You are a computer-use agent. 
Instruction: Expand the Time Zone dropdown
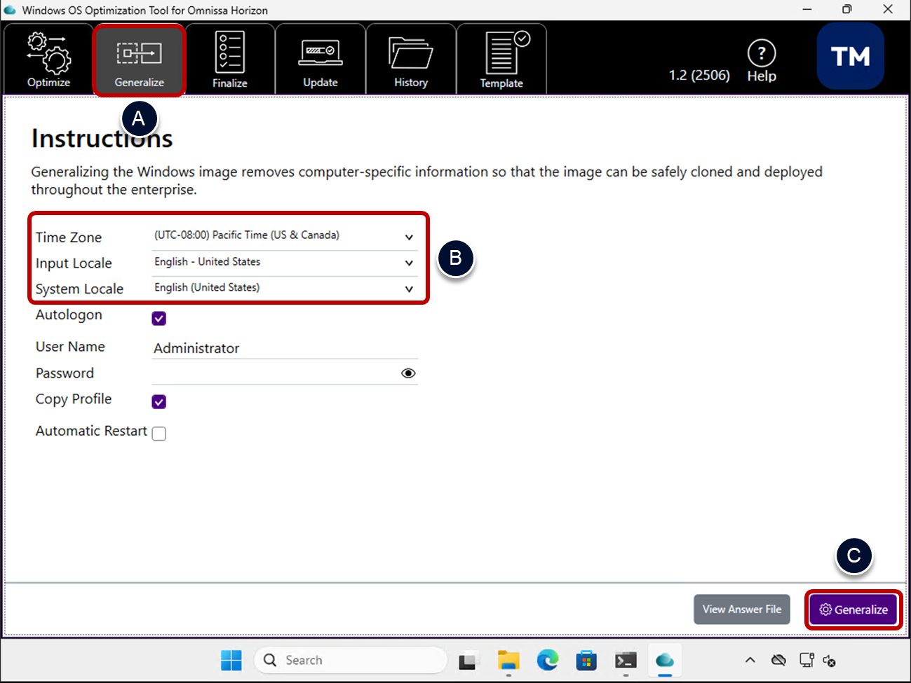409,237
